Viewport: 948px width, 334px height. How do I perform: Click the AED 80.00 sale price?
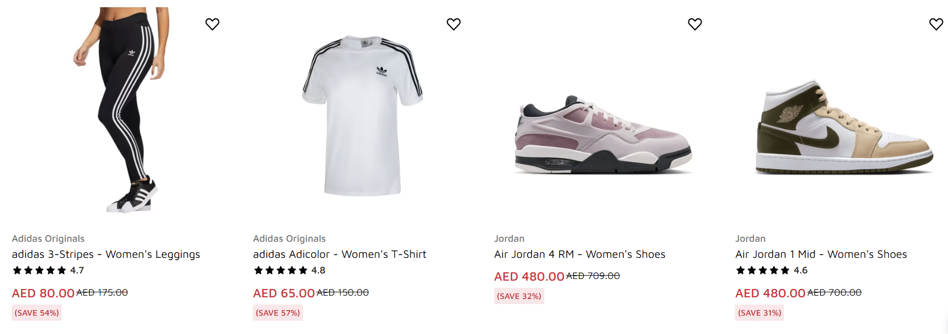point(43,293)
